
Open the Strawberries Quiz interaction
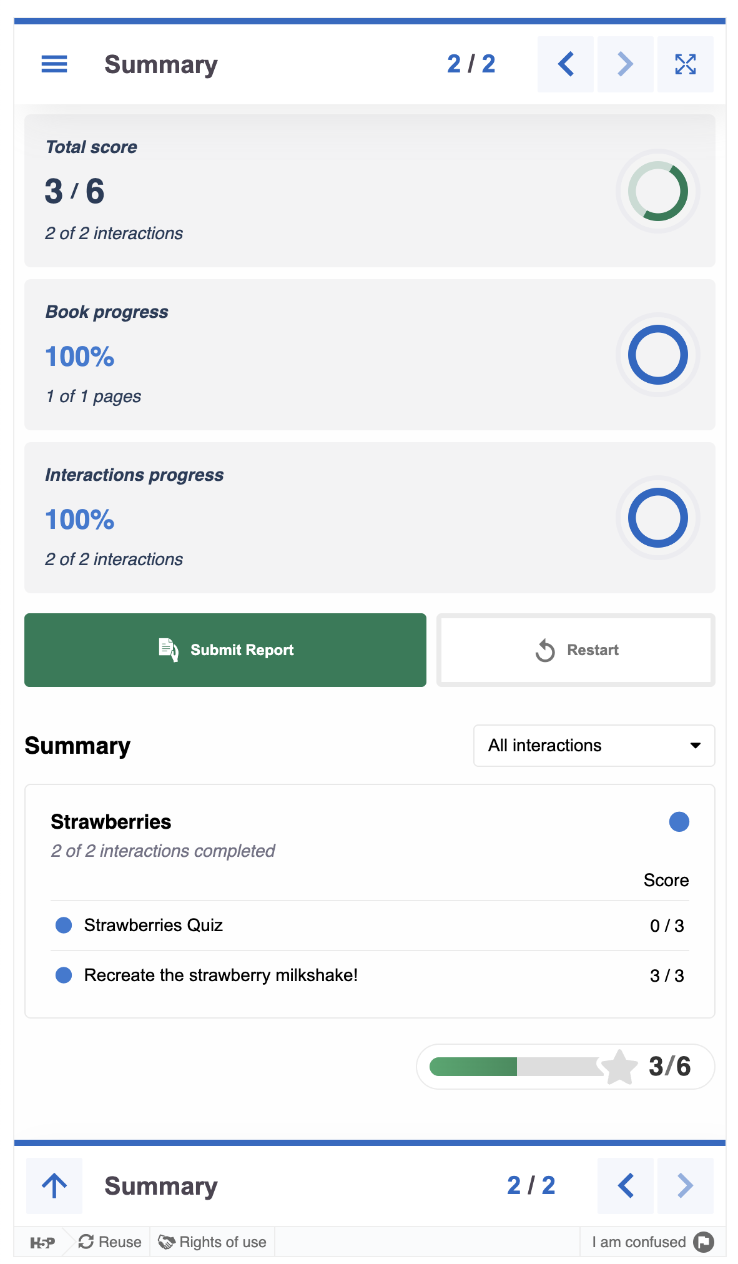(x=154, y=925)
